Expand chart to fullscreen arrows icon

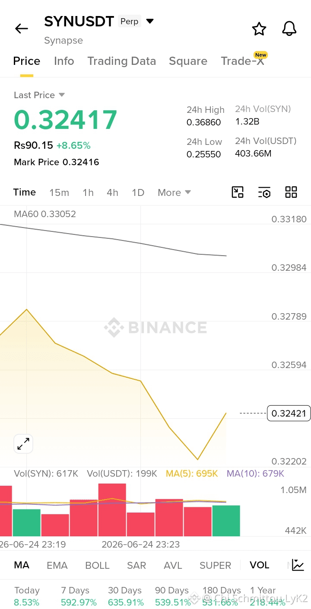23,443
